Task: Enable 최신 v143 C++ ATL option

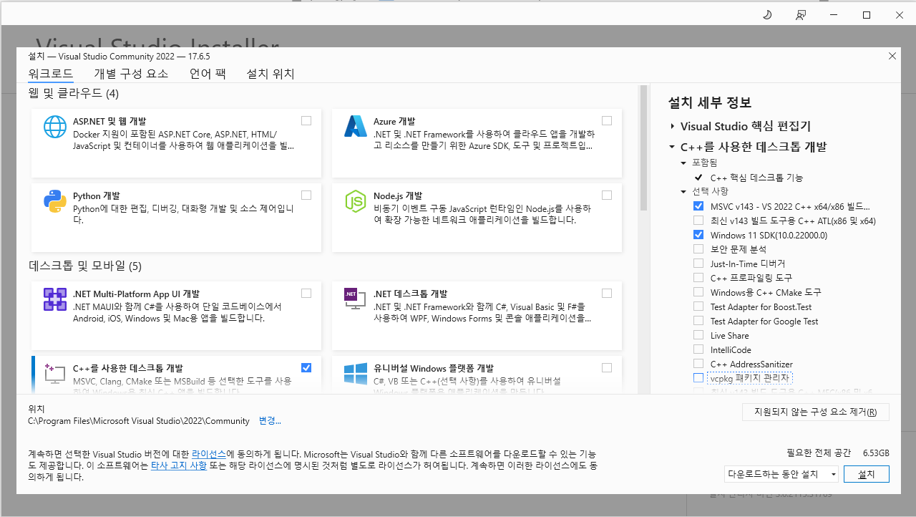Action: point(698,221)
